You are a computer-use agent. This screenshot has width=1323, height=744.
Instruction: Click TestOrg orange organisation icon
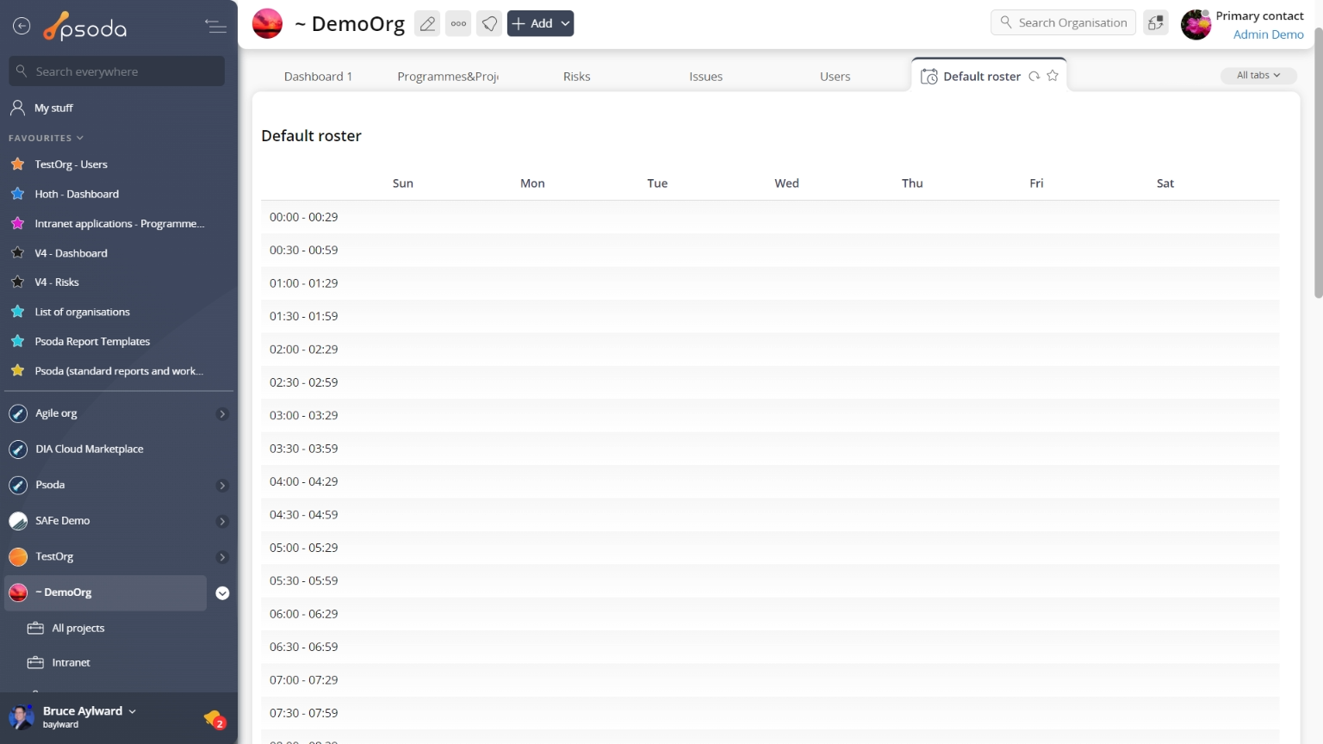tap(18, 557)
